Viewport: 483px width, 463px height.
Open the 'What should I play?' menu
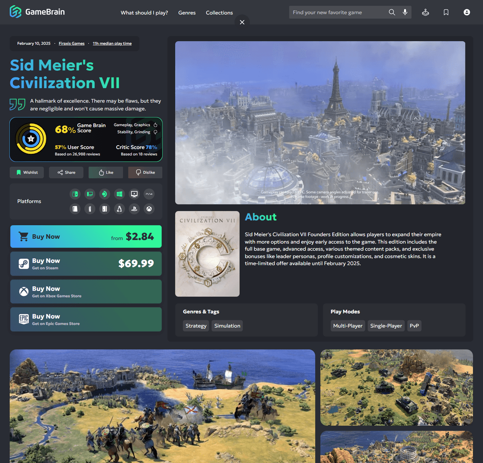pyautogui.click(x=144, y=13)
